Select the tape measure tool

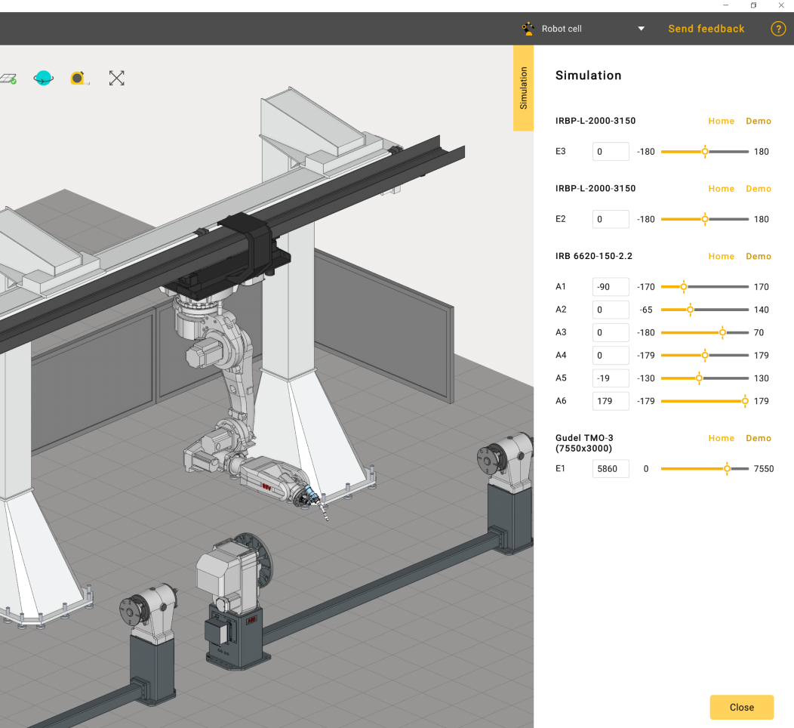[x=78, y=78]
